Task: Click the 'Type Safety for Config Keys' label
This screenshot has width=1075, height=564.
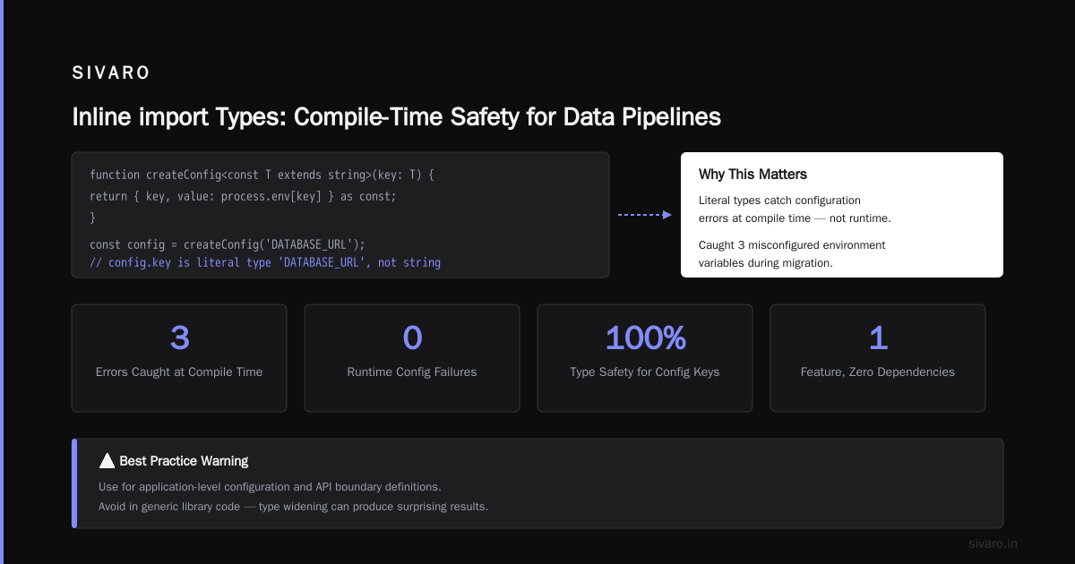Action: pyautogui.click(x=645, y=372)
